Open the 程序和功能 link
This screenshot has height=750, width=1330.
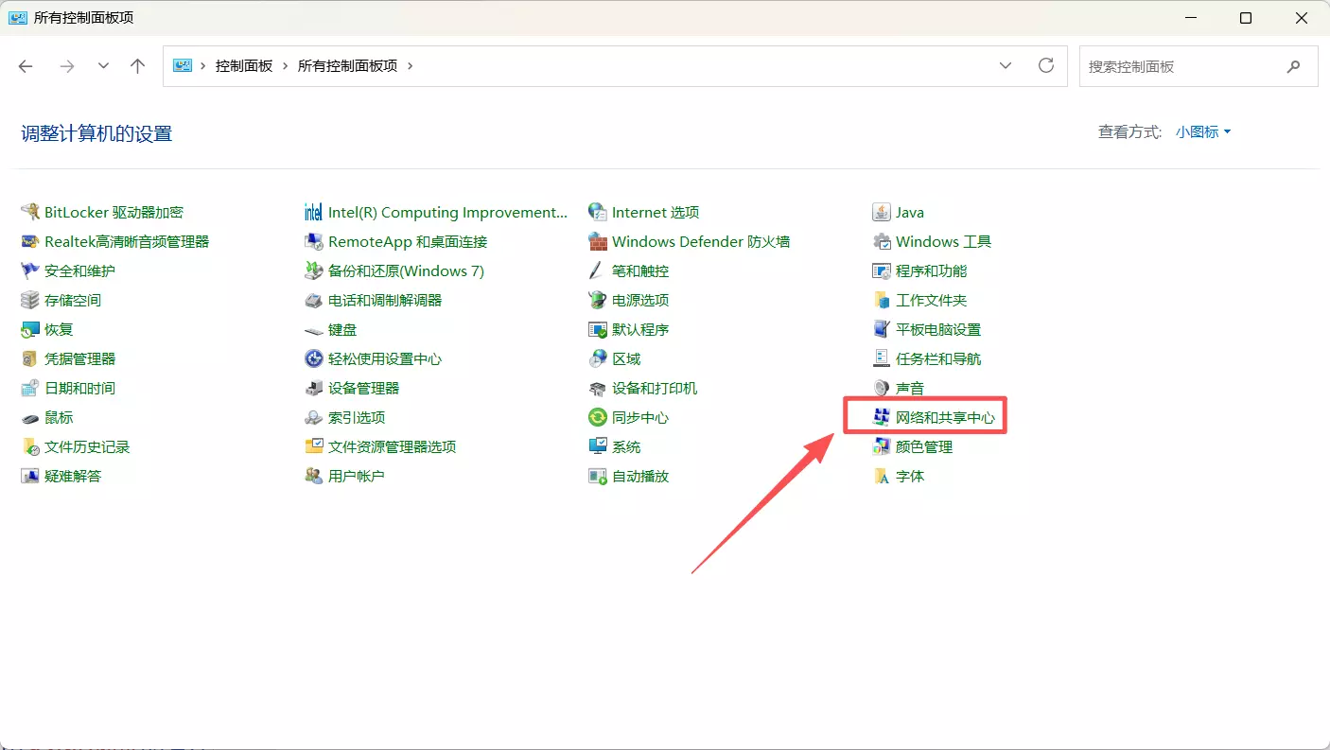931,270
